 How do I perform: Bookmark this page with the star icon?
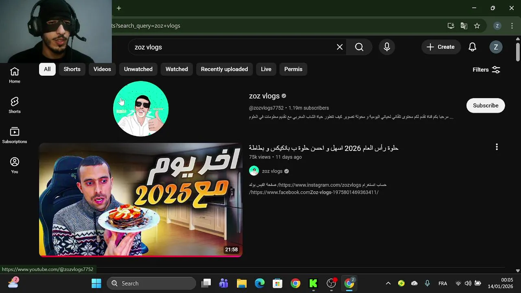click(477, 26)
